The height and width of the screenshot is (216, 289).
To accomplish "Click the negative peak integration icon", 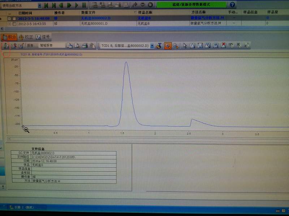I will tap(200, 46).
